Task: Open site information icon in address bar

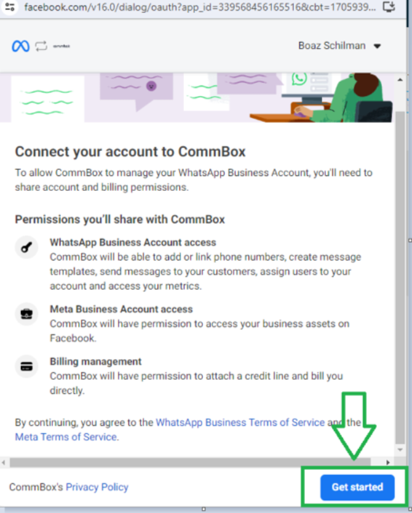Action: (10, 7)
